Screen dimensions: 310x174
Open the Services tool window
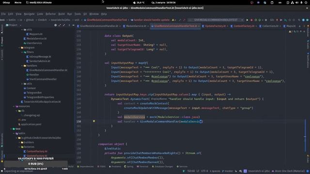[x=182, y=166]
